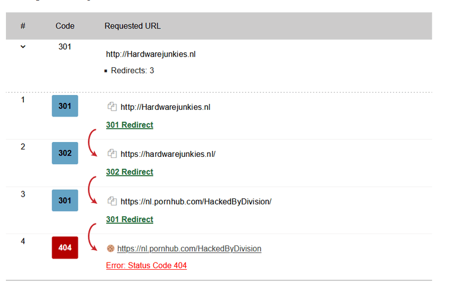Open the 302 Redirect link
This screenshot has height=287, width=475.
(129, 172)
